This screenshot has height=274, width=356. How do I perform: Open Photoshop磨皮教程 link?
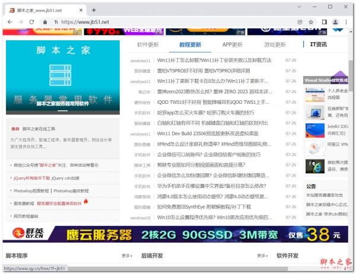[x=71, y=191]
